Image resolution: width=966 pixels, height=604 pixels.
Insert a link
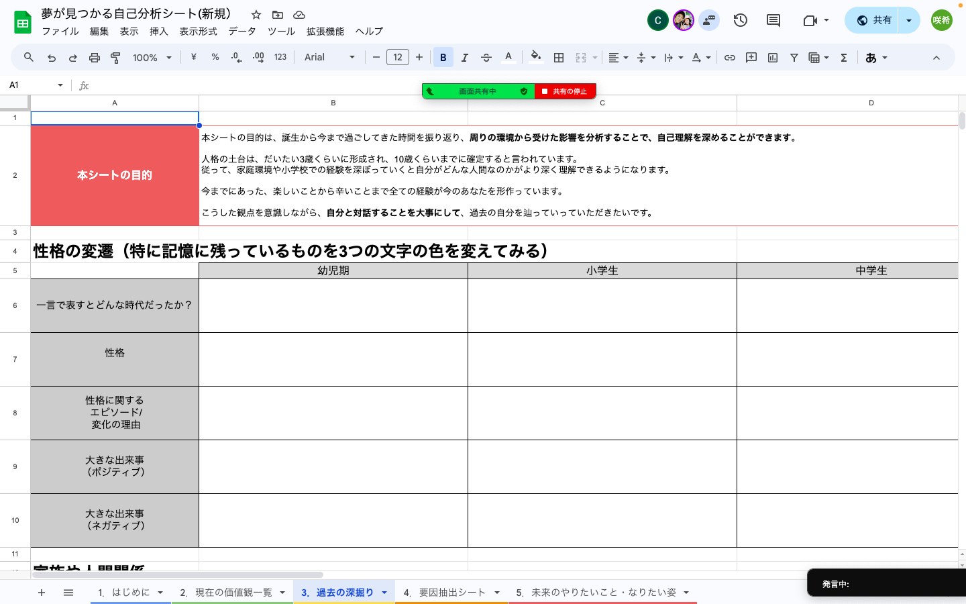[730, 57]
